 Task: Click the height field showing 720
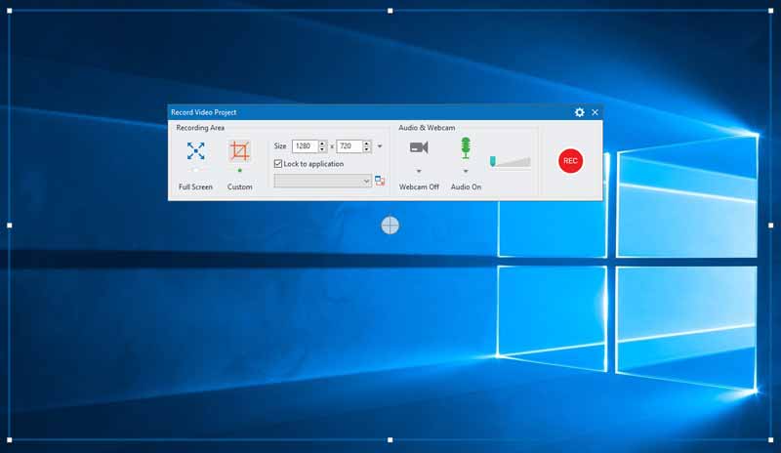point(349,146)
